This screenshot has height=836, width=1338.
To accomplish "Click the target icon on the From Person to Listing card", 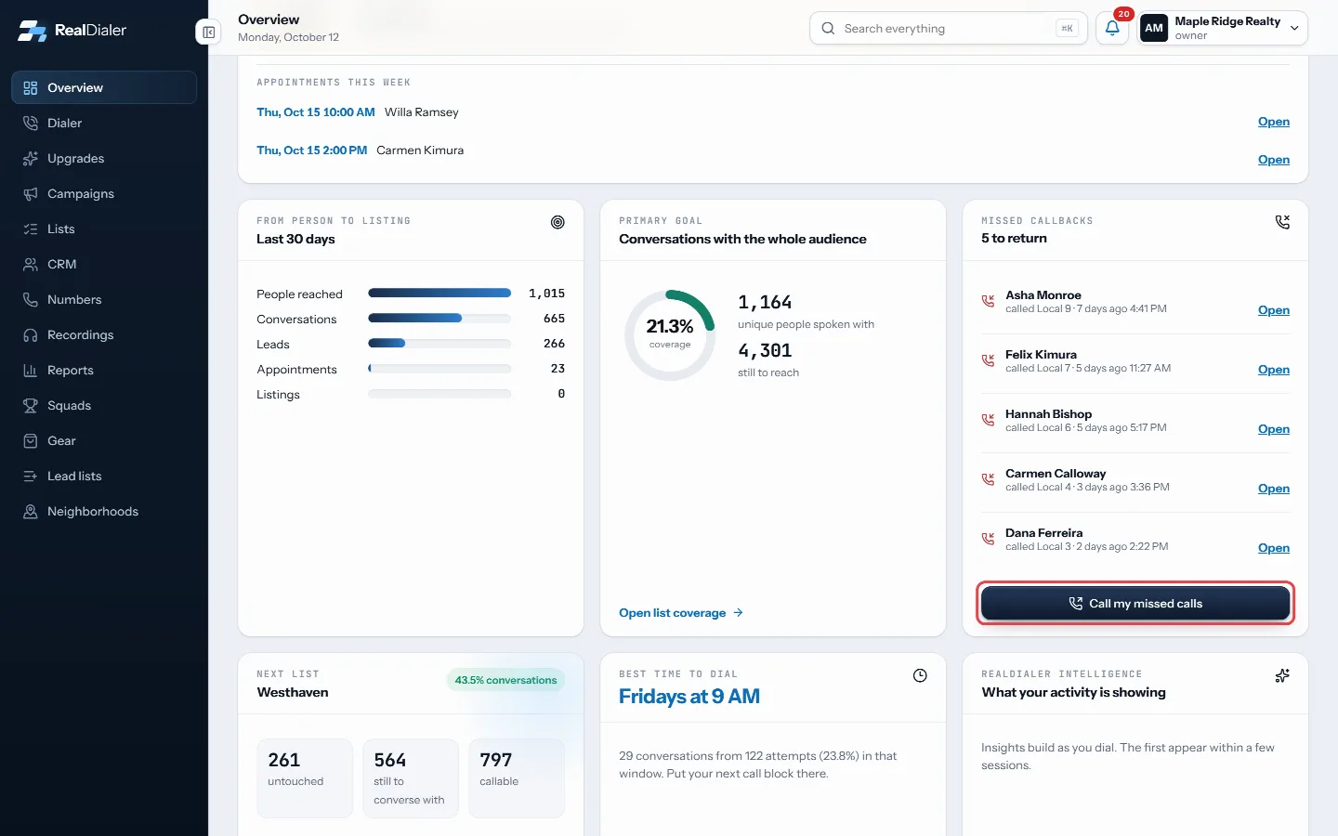I will [x=557, y=222].
